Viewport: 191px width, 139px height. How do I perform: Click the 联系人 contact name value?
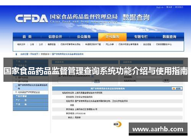click(x=78, y=117)
